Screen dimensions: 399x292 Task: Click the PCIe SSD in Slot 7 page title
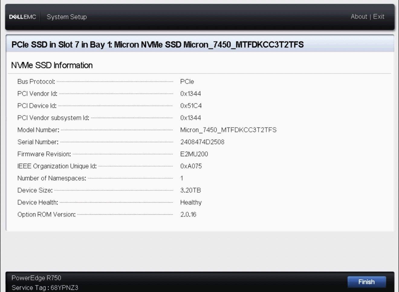click(157, 45)
